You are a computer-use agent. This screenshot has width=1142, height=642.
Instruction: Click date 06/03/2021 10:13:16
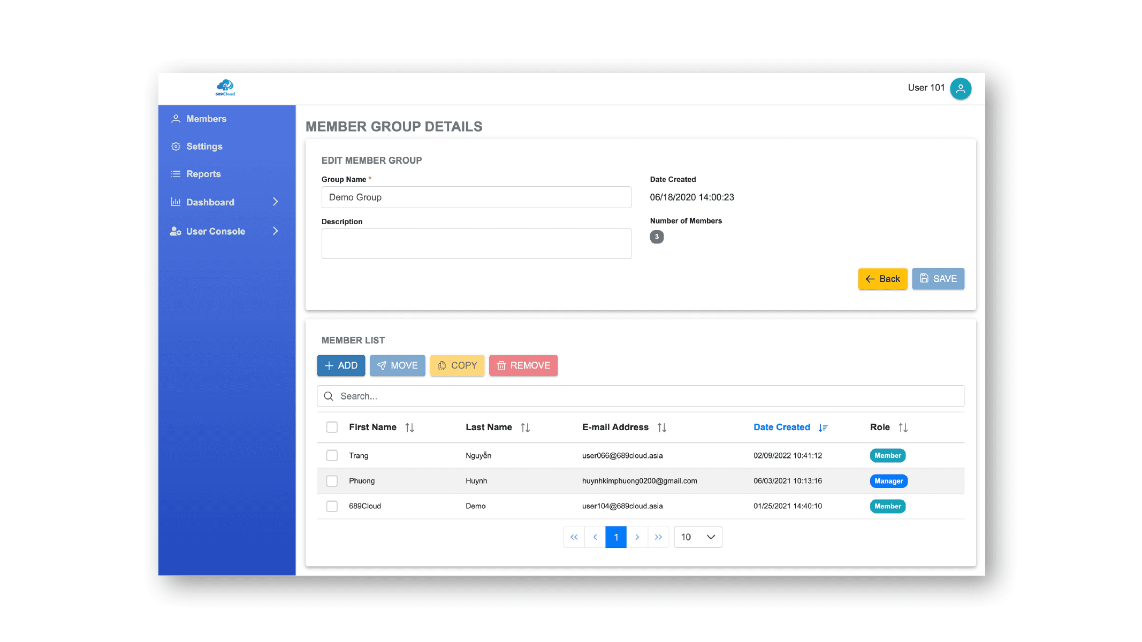click(788, 481)
